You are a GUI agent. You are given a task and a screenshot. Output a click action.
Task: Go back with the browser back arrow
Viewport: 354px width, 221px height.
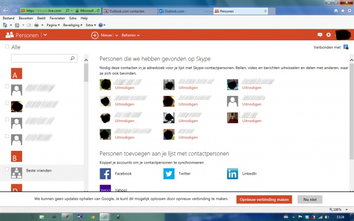click(x=6, y=11)
